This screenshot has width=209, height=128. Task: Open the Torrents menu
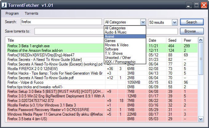31,13
